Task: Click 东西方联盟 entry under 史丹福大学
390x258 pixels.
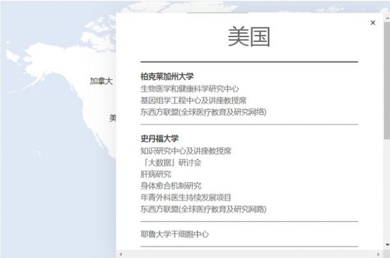Action: 204,209
